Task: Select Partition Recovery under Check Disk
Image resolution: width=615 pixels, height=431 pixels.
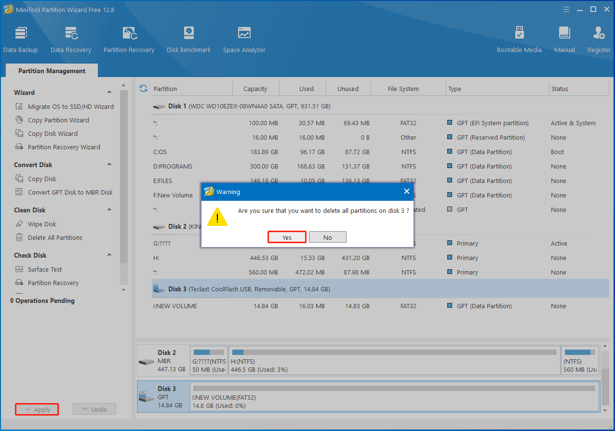Action: point(47,283)
